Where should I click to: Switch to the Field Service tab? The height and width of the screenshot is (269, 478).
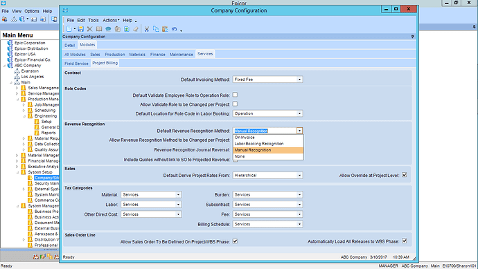[76, 64]
